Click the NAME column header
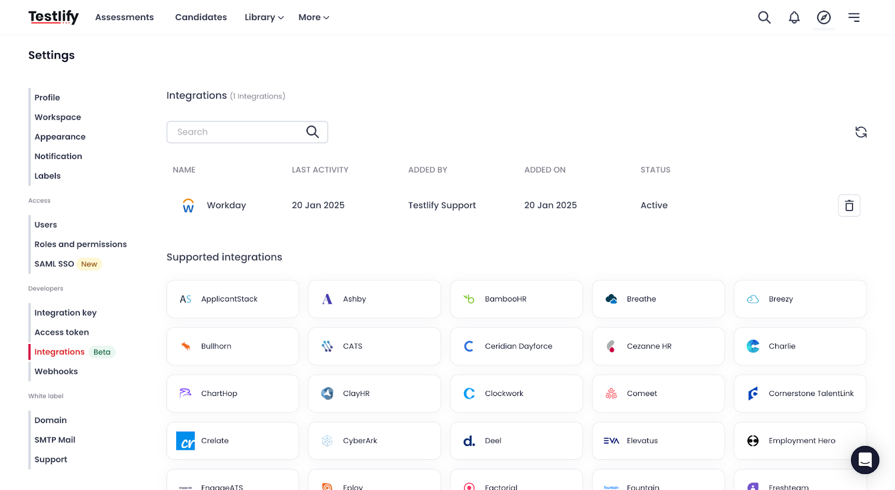 pos(184,170)
